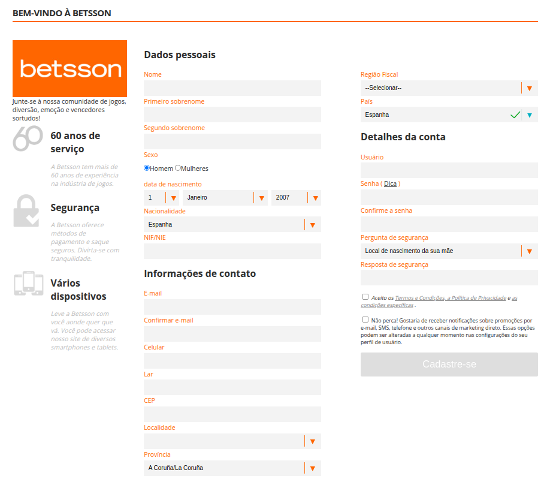Click the Cadastre-se button

click(449, 364)
